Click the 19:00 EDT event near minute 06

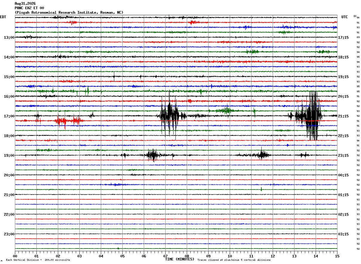[153, 155]
